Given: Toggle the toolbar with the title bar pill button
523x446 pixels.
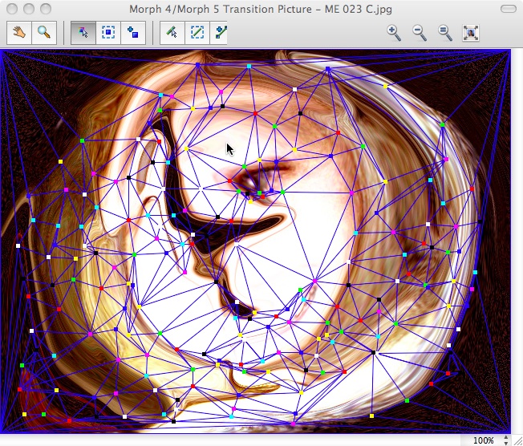Looking at the screenshot, I should [509, 9].
